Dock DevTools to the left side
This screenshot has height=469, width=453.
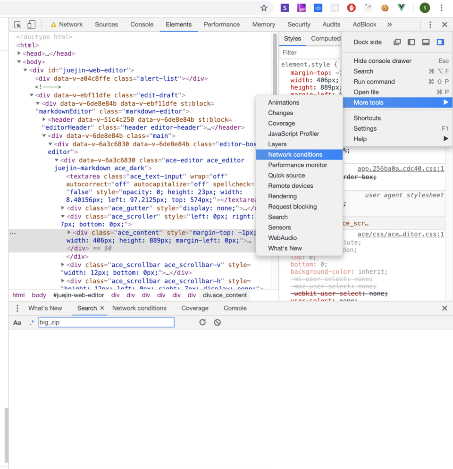click(x=411, y=42)
